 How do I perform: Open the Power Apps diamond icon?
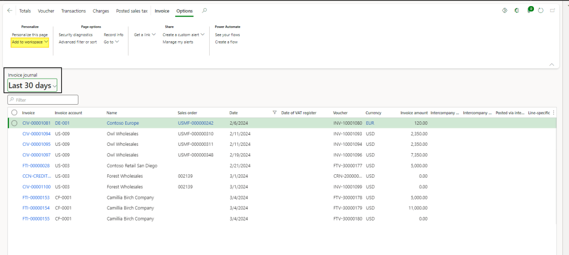505,11
